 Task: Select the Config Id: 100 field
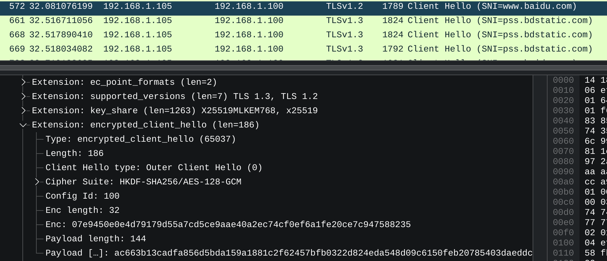tap(82, 196)
